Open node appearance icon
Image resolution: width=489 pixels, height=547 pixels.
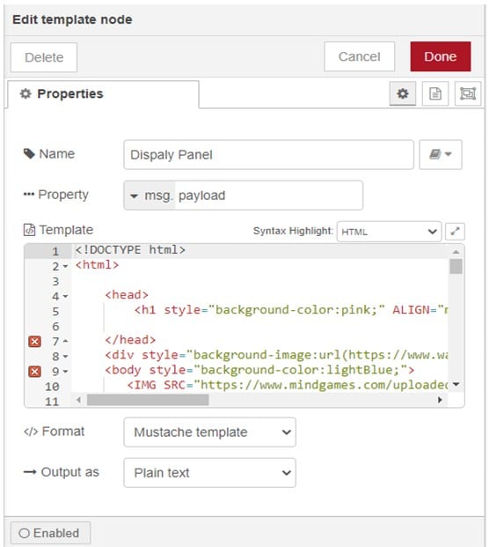click(x=468, y=93)
